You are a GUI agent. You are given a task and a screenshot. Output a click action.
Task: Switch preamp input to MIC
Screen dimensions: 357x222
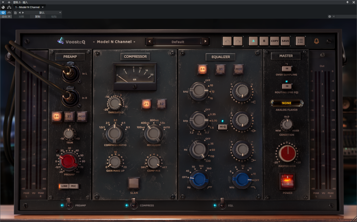pyautogui.click(x=74, y=186)
